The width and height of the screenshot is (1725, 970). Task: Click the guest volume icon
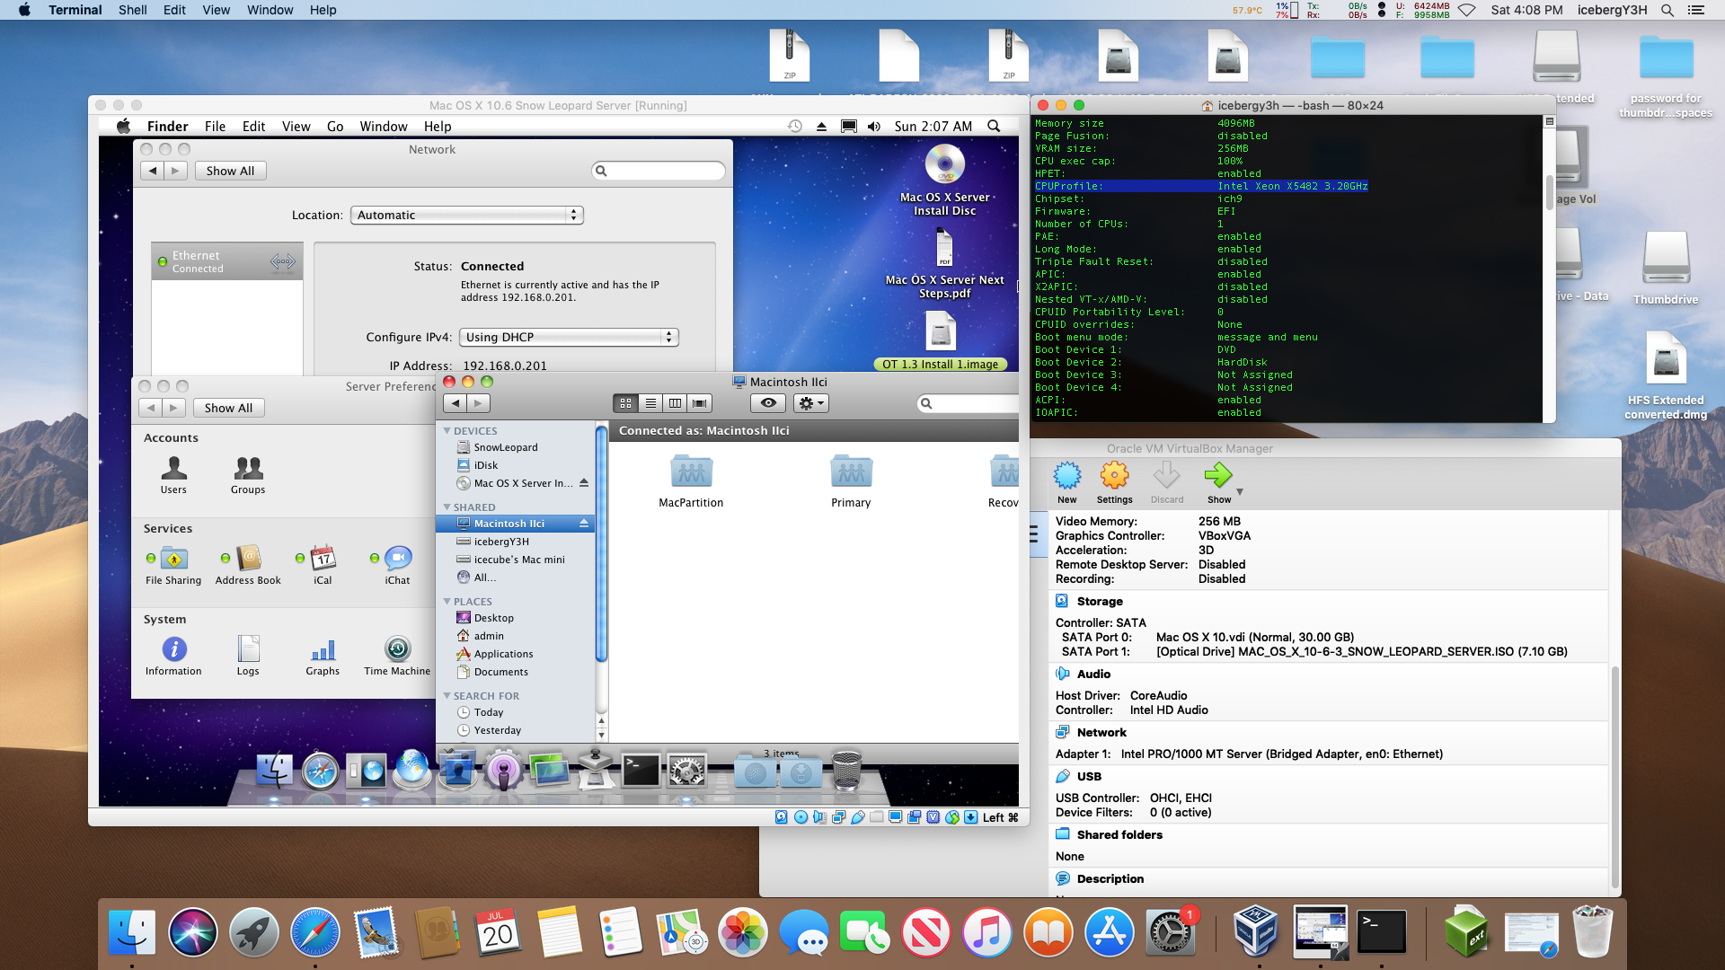(x=873, y=127)
